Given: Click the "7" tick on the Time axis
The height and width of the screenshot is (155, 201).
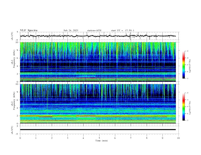Looking at the screenshot, I should pos(131,138).
